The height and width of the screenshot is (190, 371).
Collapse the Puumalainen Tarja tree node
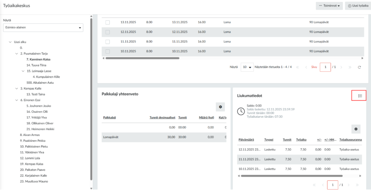tap(17, 54)
